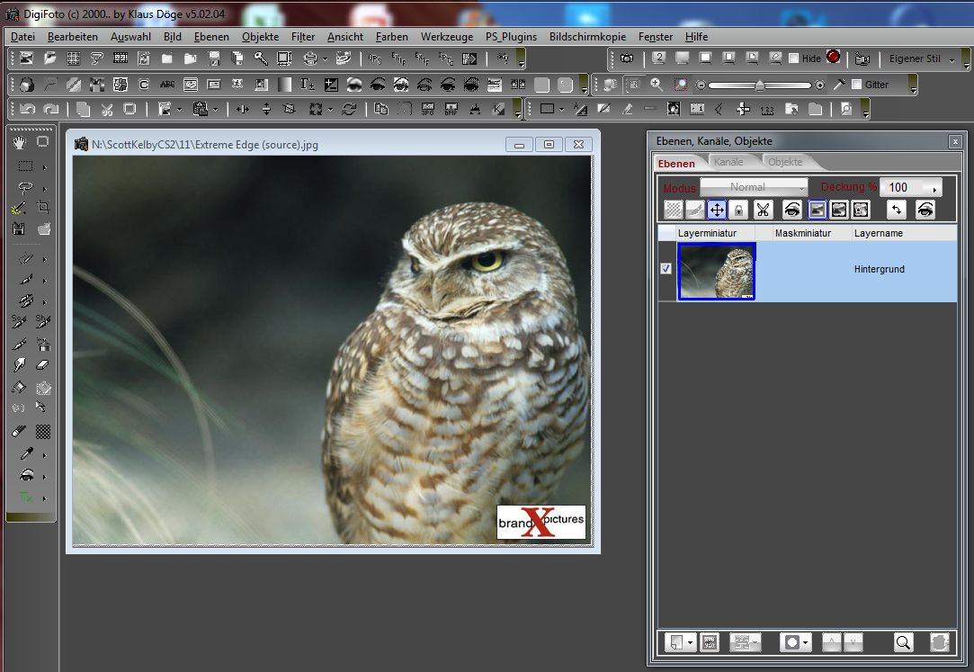Screen dimensions: 974x672
Task: Open the Modus blend mode dropdown
Action: tap(754, 187)
